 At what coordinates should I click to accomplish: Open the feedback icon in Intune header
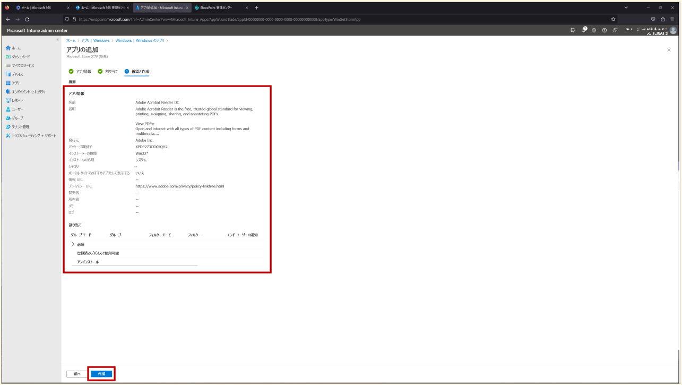pyautogui.click(x=615, y=30)
